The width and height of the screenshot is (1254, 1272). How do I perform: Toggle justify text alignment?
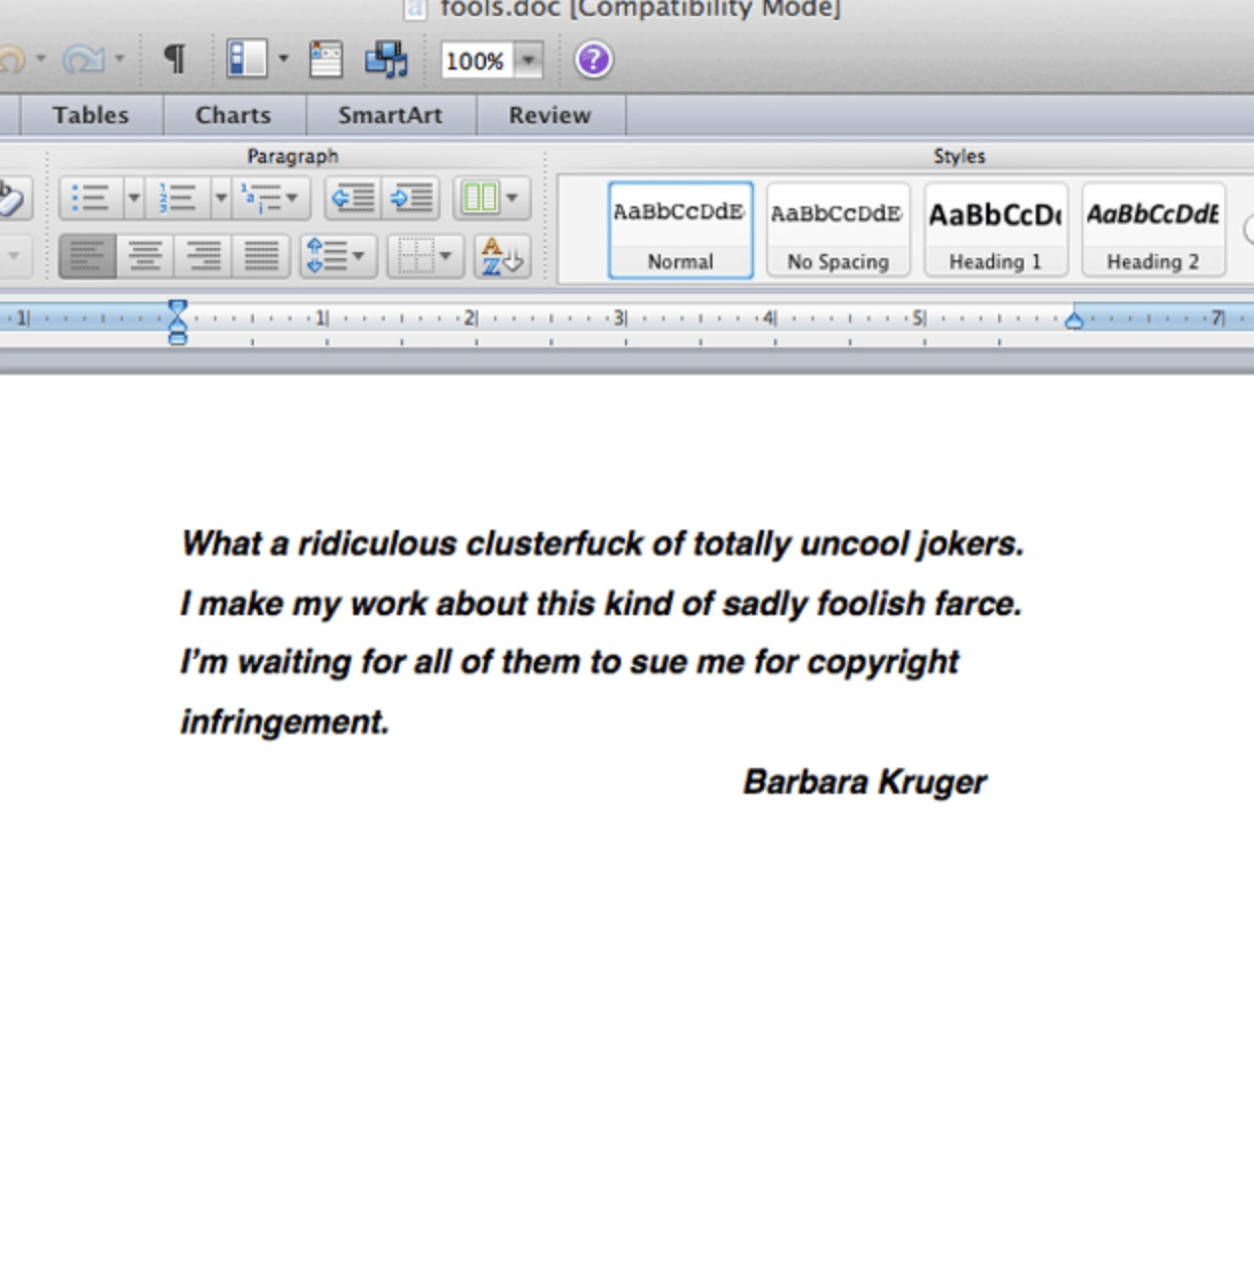point(261,257)
